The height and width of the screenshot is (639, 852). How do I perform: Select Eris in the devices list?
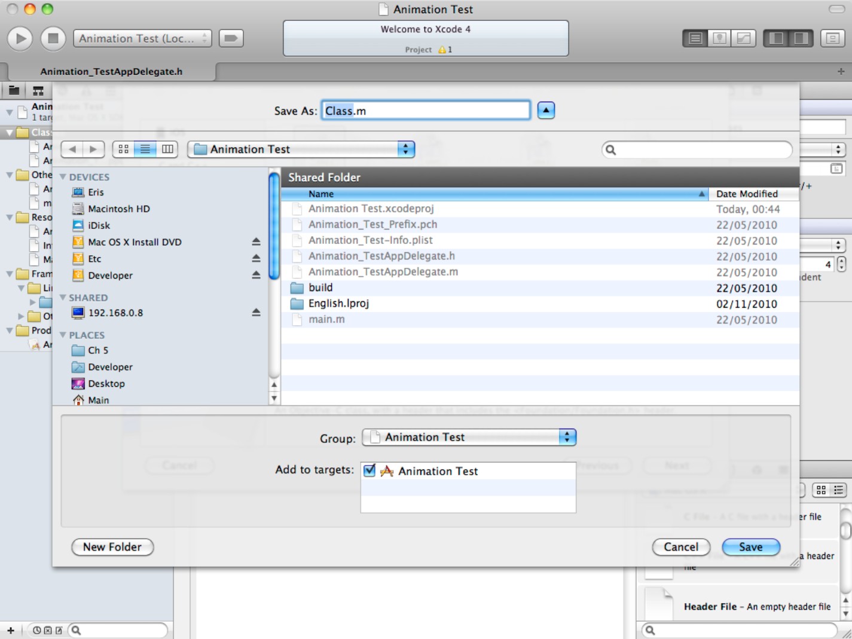pyautogui.click(x=96, y=192)
